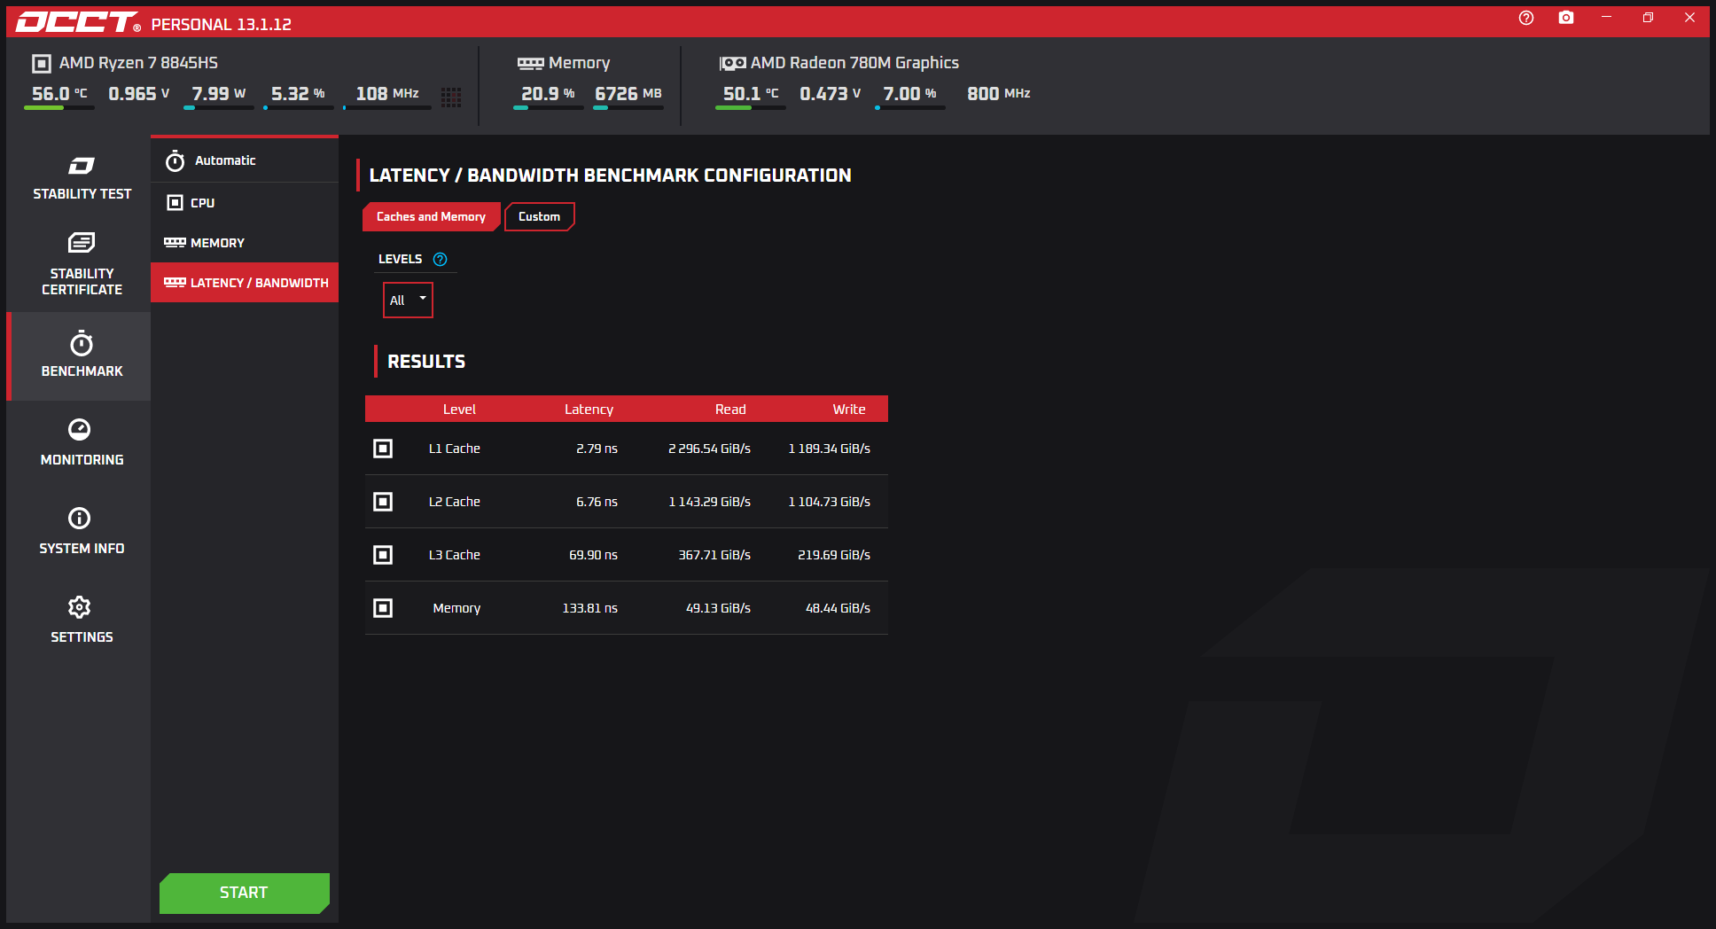Click the CPU power 7.99 W reading

[219, 94]
